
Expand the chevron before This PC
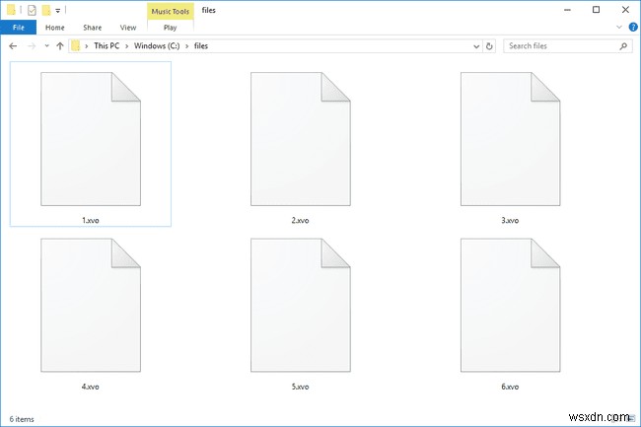tap(87, 46)
